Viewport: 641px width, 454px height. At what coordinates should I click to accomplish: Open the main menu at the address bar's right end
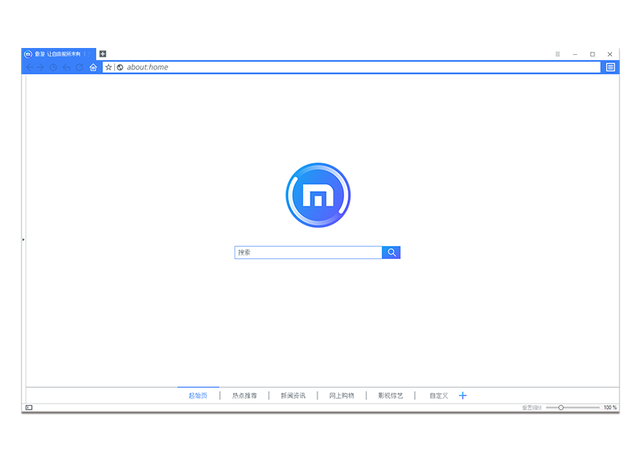pos(611,67)
